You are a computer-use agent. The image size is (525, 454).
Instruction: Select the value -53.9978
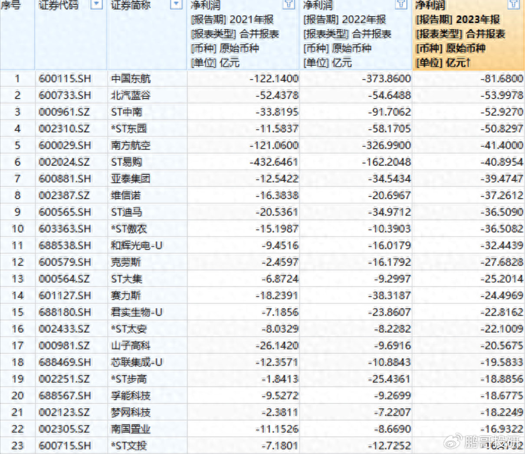pyautogui.click(x=502, y=95)
